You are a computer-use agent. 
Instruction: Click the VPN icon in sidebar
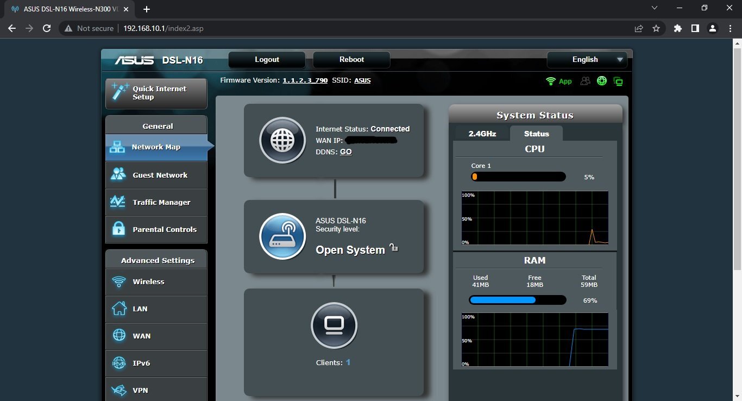(119, 390)
